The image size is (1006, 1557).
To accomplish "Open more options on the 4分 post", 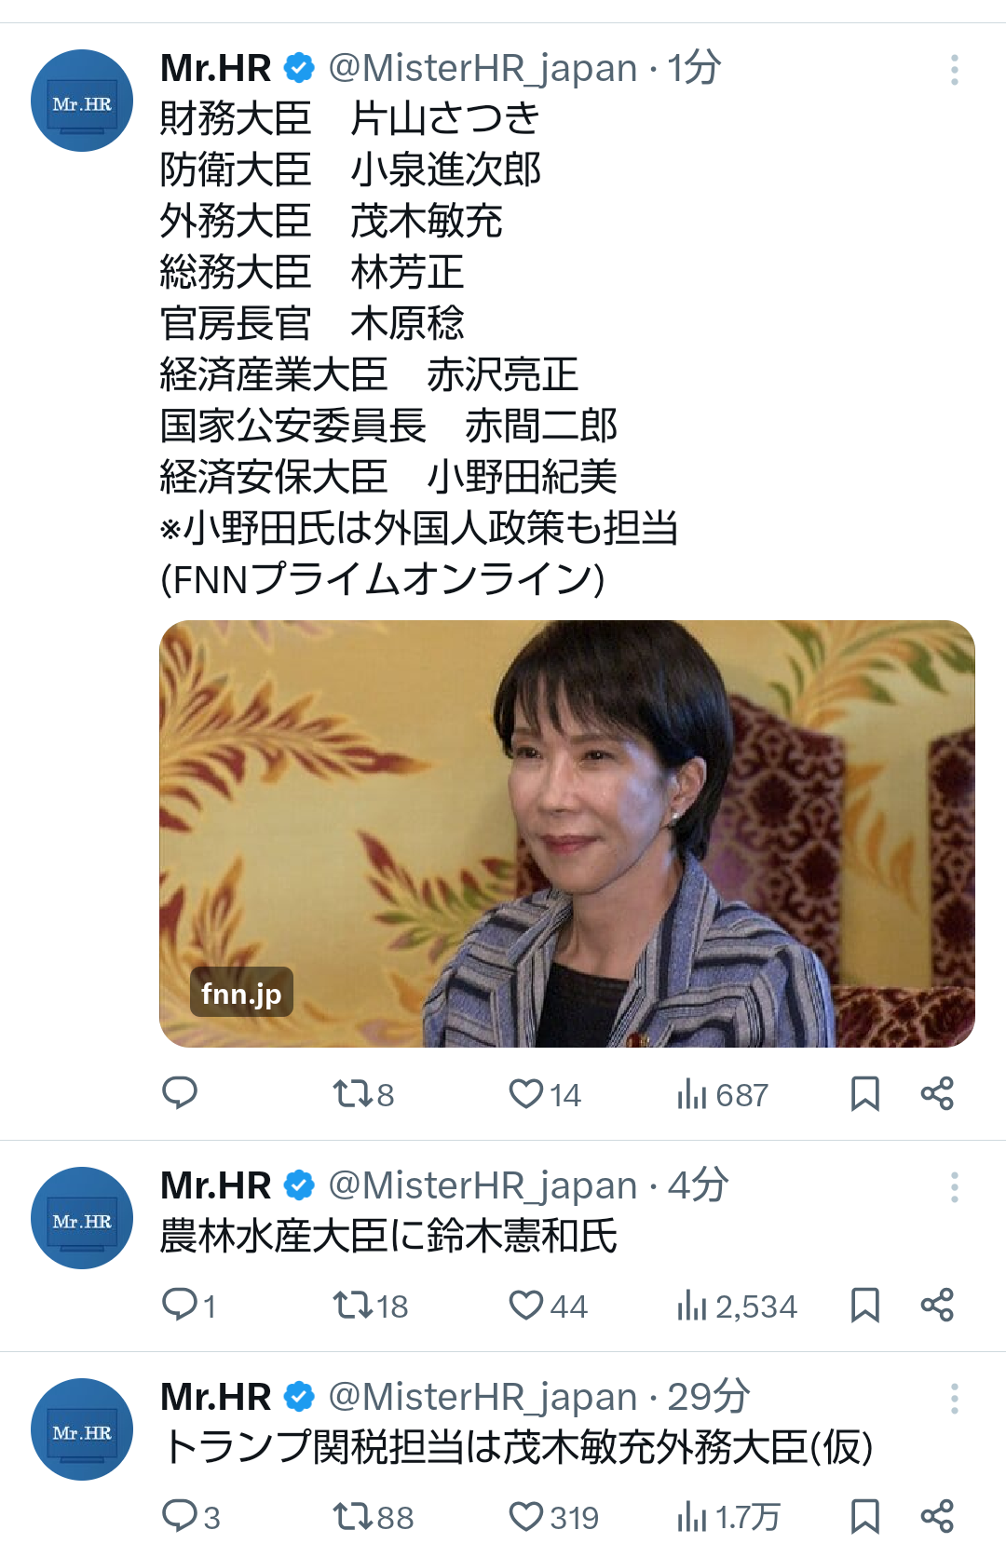I will point(954,1187).
